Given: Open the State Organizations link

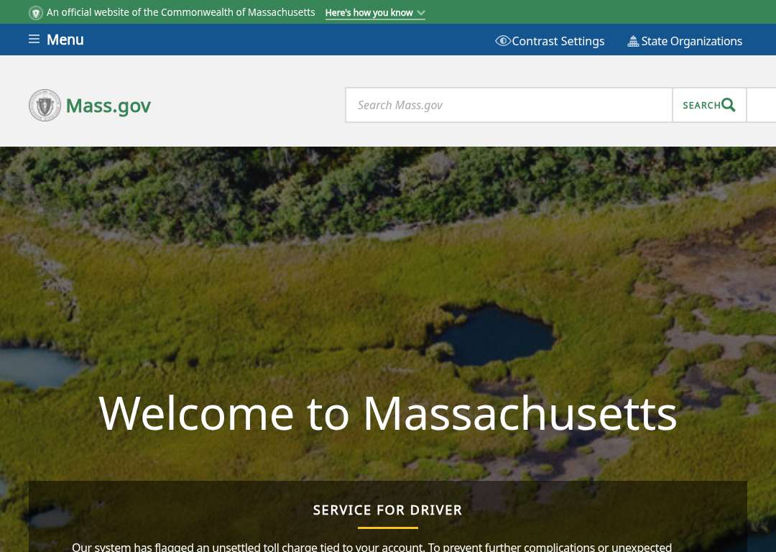Looking at the screenshot, I should coord(691,41).
